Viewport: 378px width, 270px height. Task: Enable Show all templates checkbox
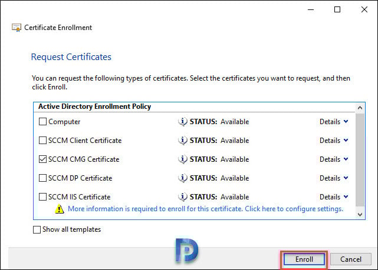[37, 229]
